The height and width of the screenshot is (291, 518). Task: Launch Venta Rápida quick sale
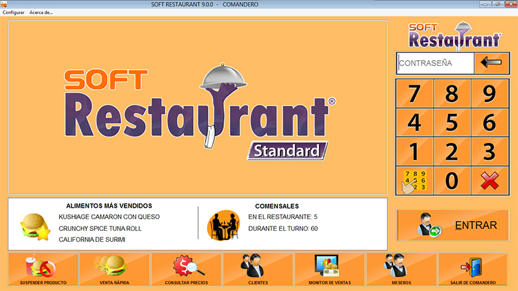point(114,270)
